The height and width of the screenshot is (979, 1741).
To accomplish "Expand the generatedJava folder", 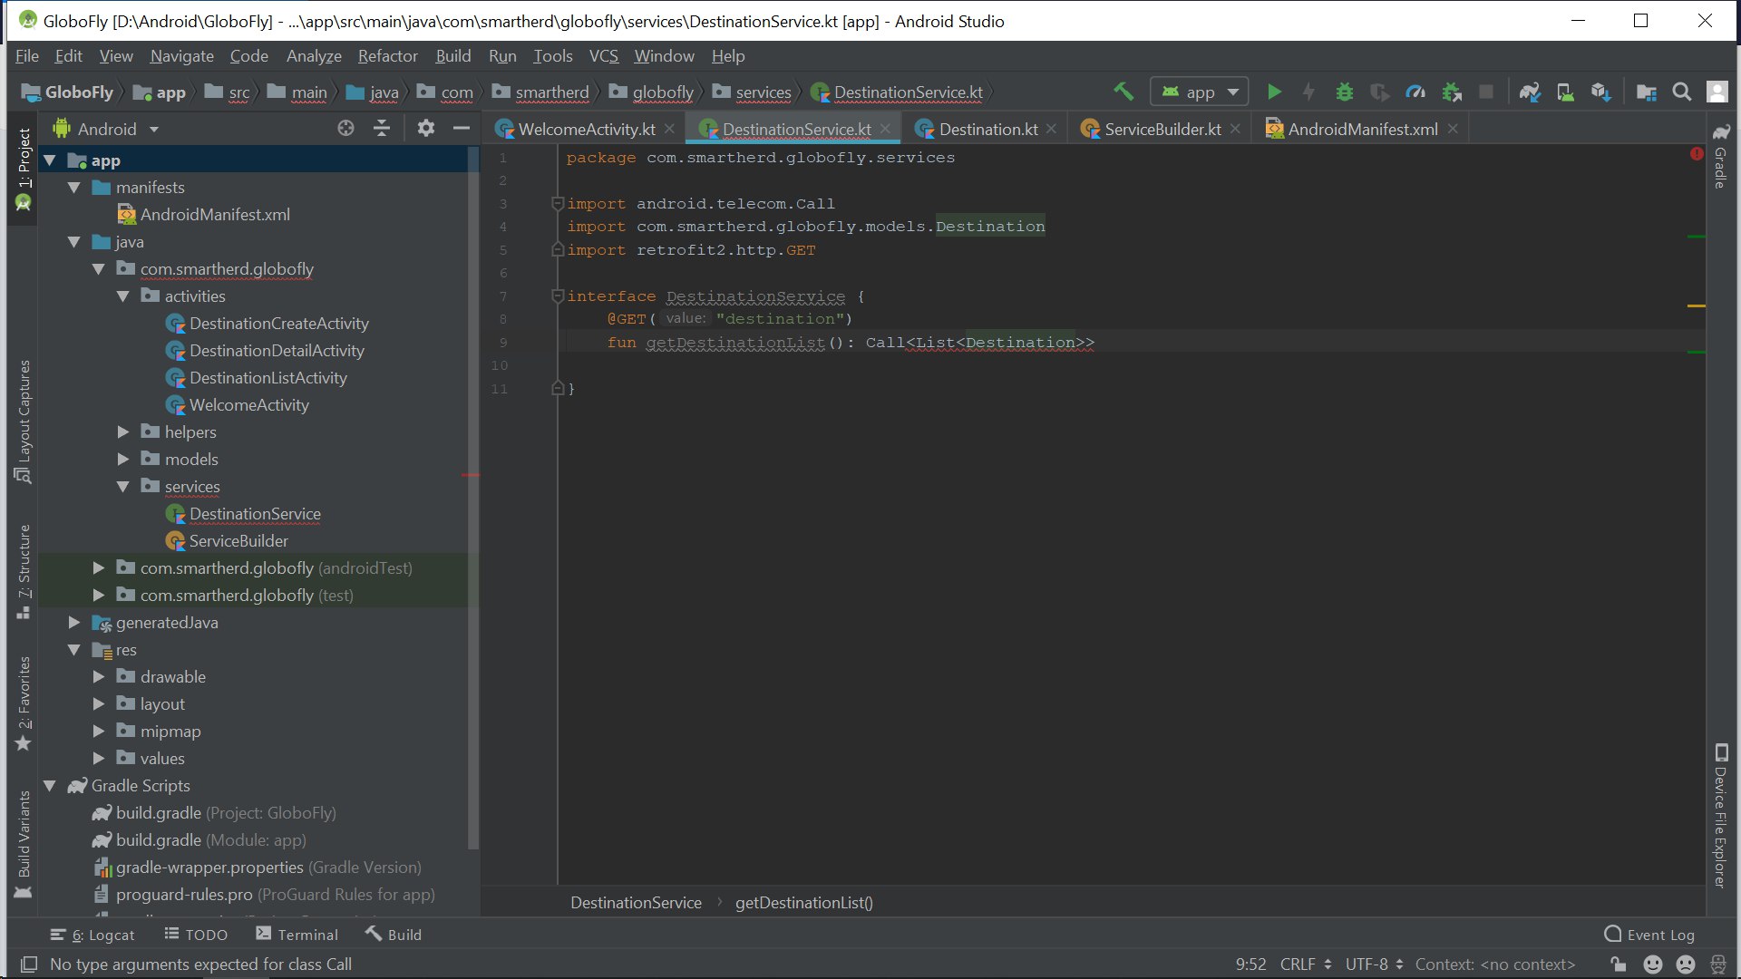I will pyautogui.click(x=74, y=623).
